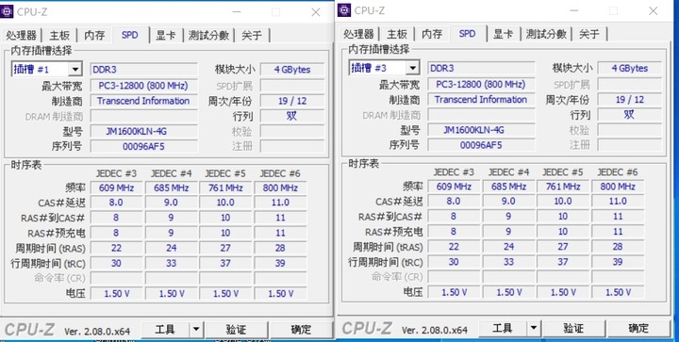Viewport: 679px width, 342px height.
Task: Click 行列 value 双 in left window
Action: tap(292, 116)
